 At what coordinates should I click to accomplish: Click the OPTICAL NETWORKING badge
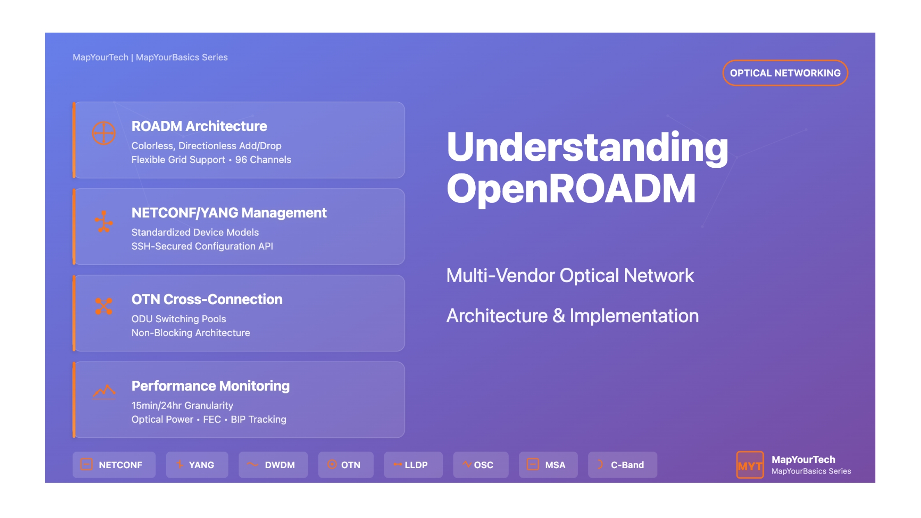coord(785,73)
